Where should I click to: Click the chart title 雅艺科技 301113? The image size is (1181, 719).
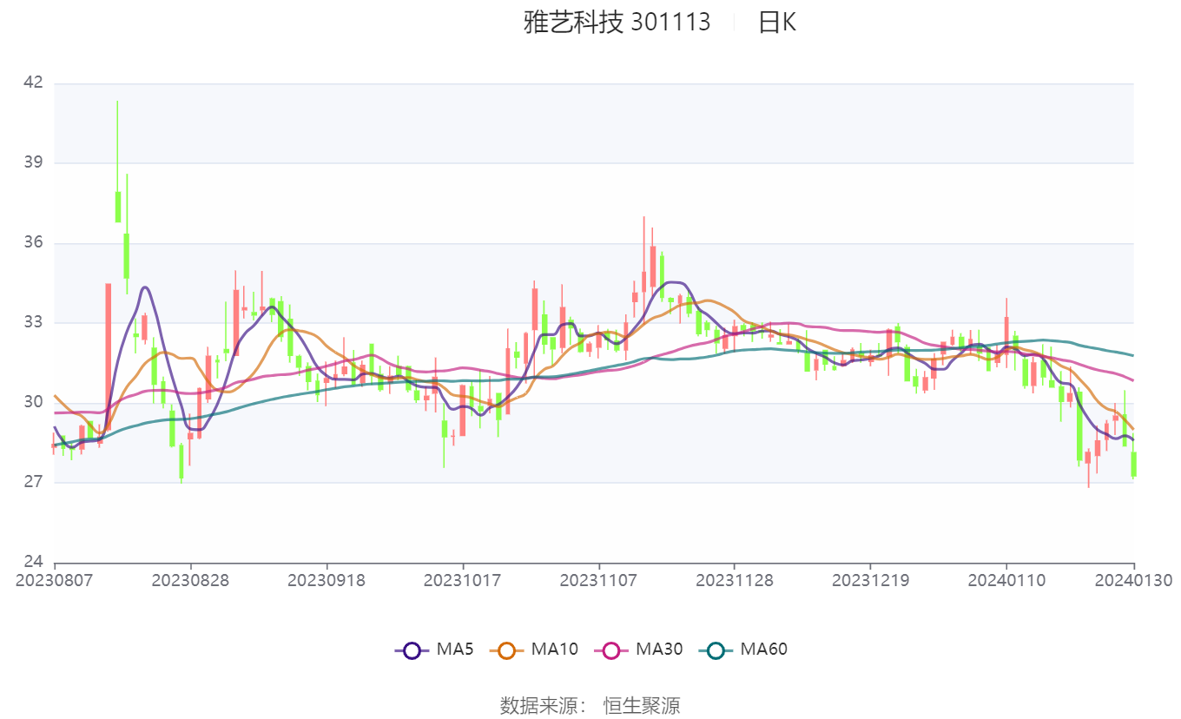click(x=617, y=23)
